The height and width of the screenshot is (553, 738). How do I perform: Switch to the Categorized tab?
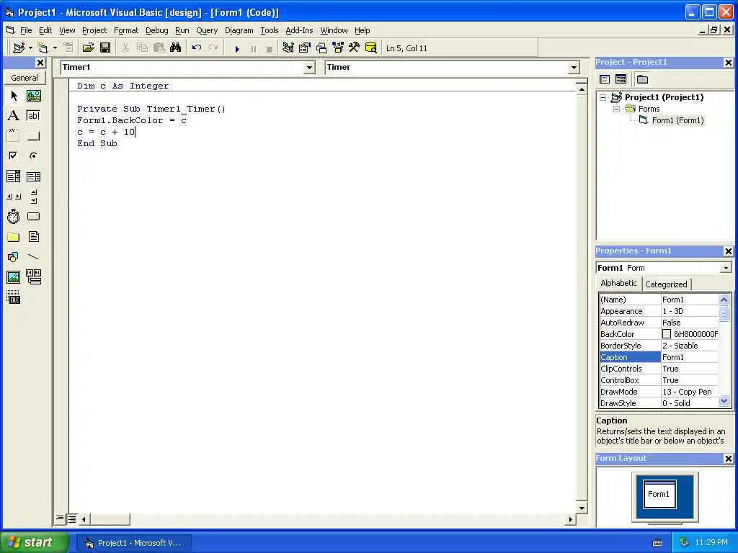(666, 284)
